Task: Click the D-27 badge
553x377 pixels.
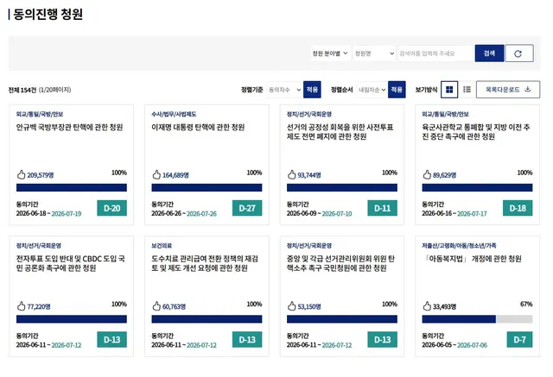Action: coord(247,208)
